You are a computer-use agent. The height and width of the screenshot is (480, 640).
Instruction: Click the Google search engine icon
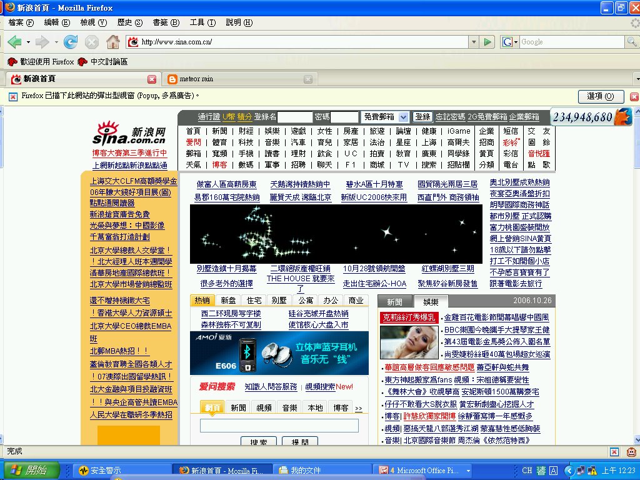click(x=507, y=42)
